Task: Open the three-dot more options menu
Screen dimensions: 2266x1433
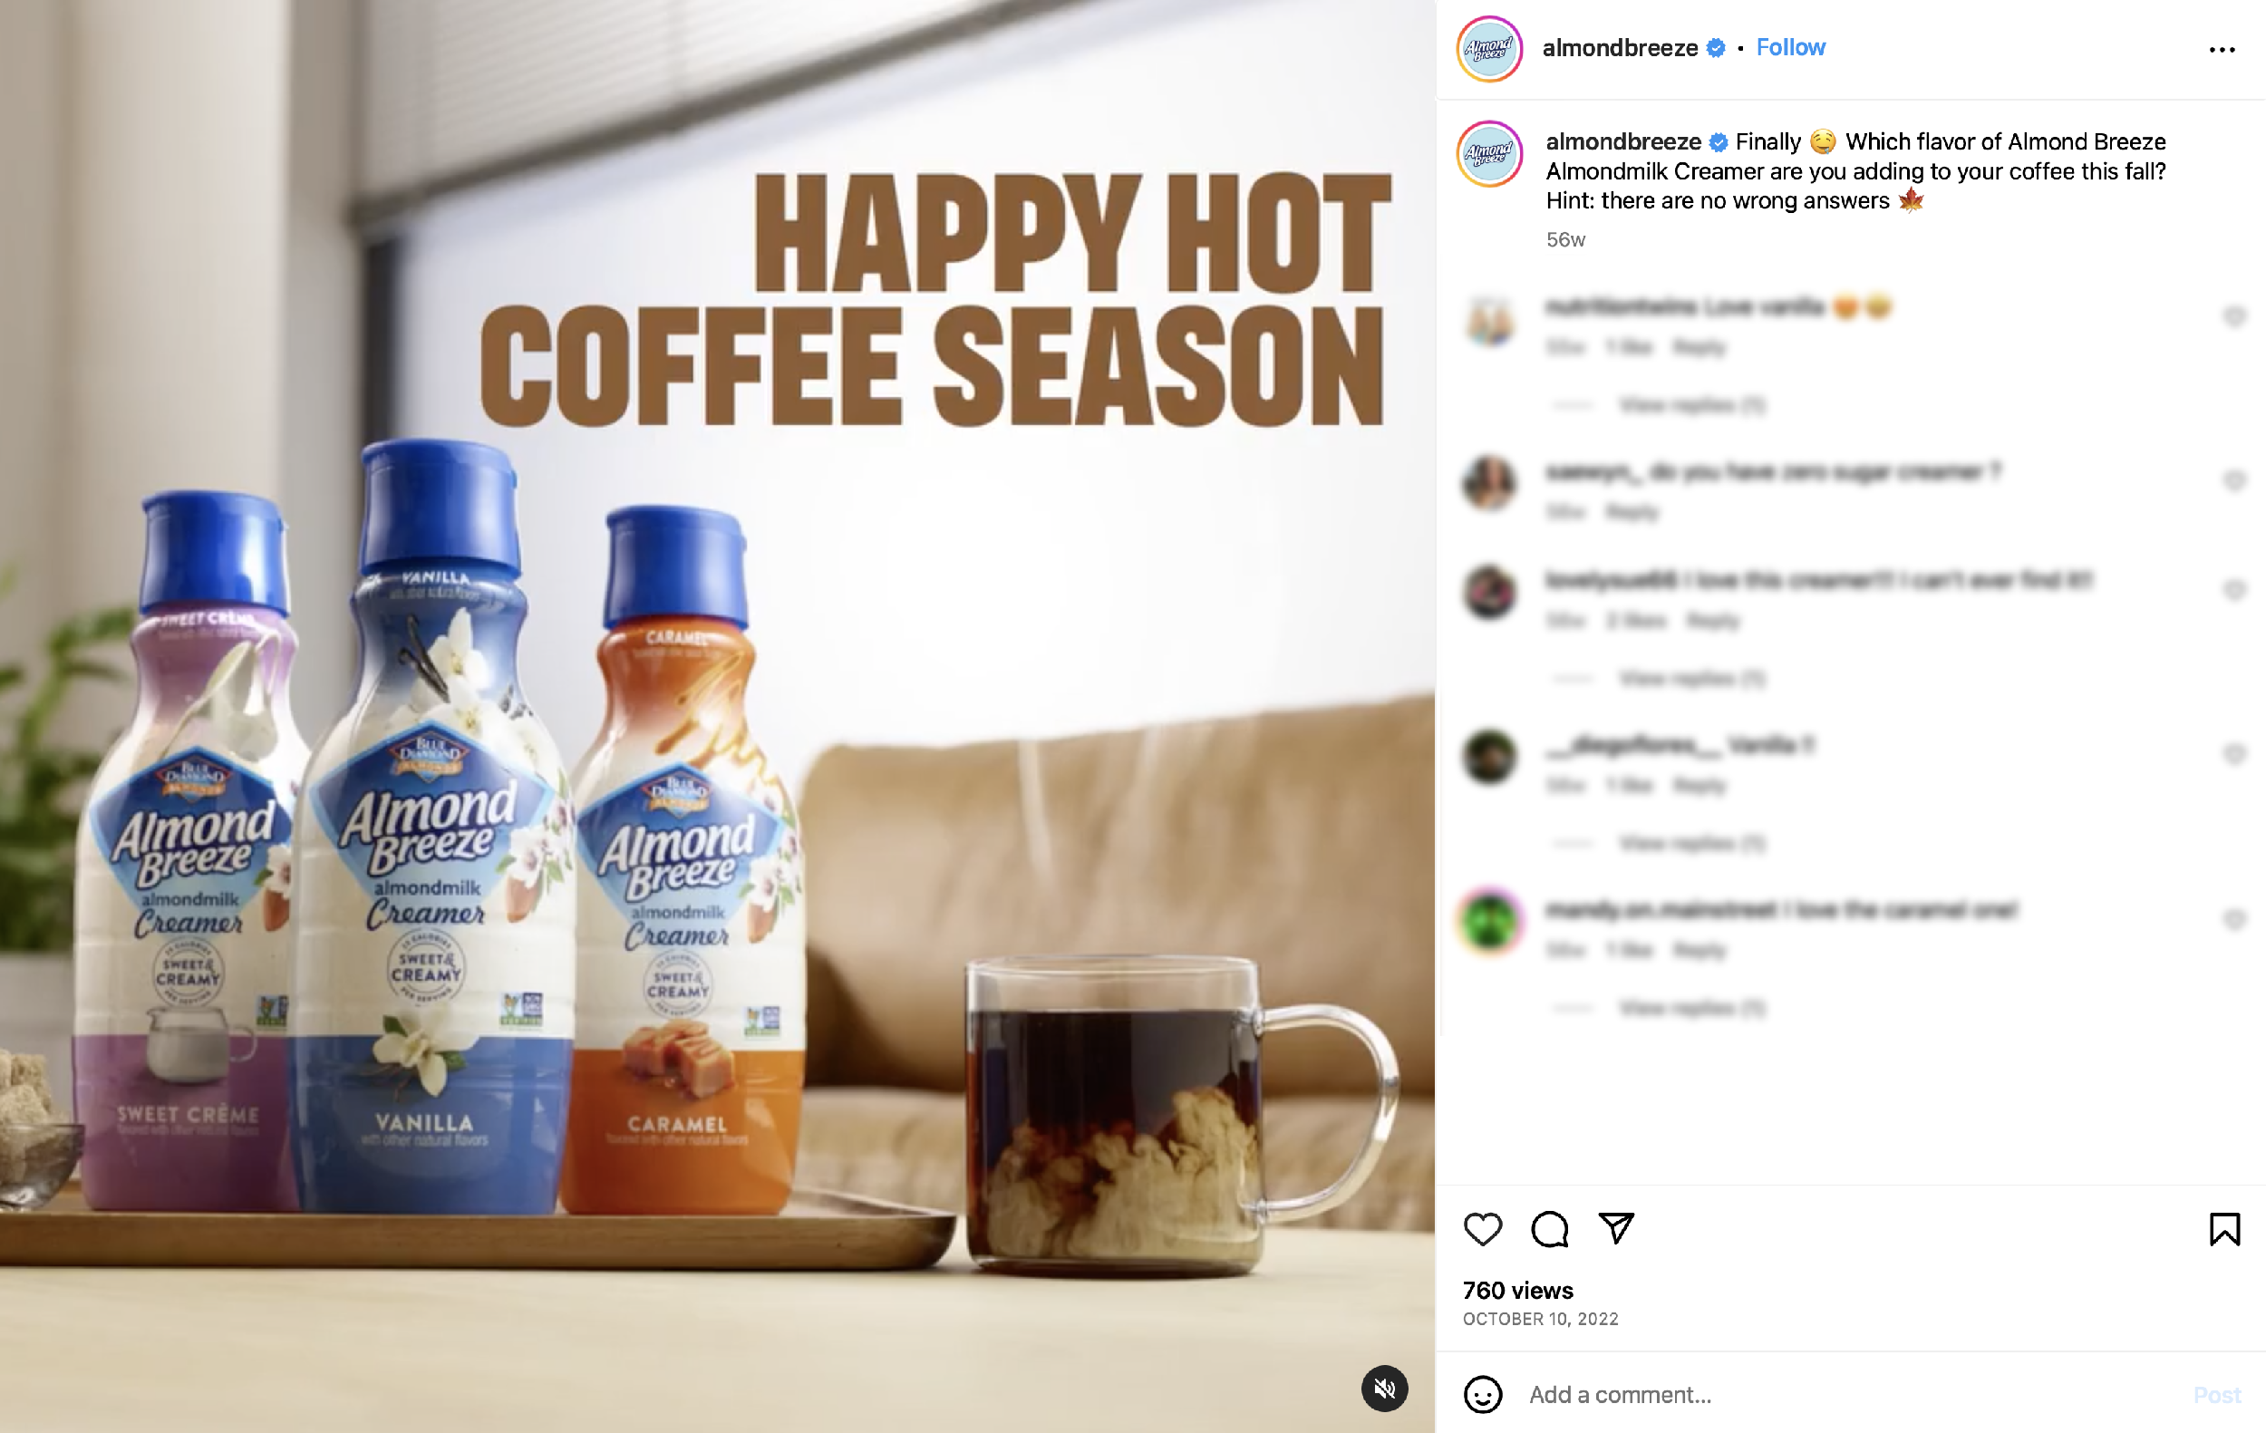Action: pos(2222,49)
